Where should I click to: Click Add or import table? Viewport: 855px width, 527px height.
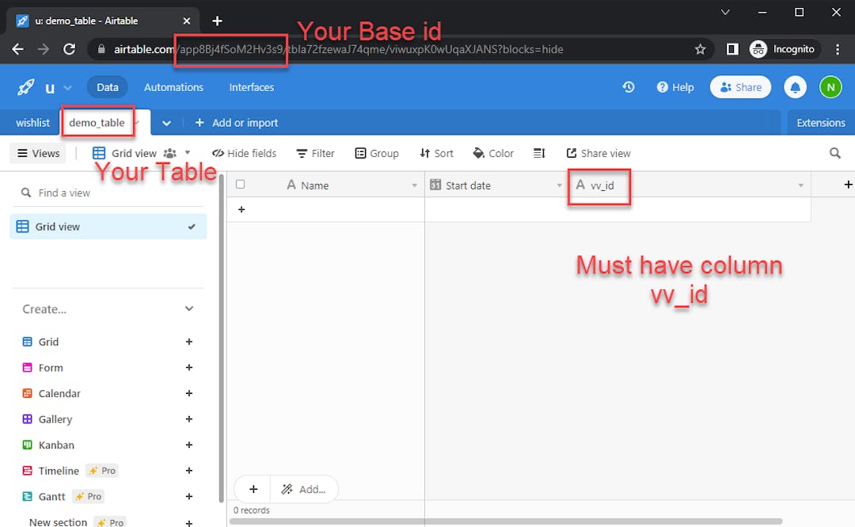[x=236, y=123]
